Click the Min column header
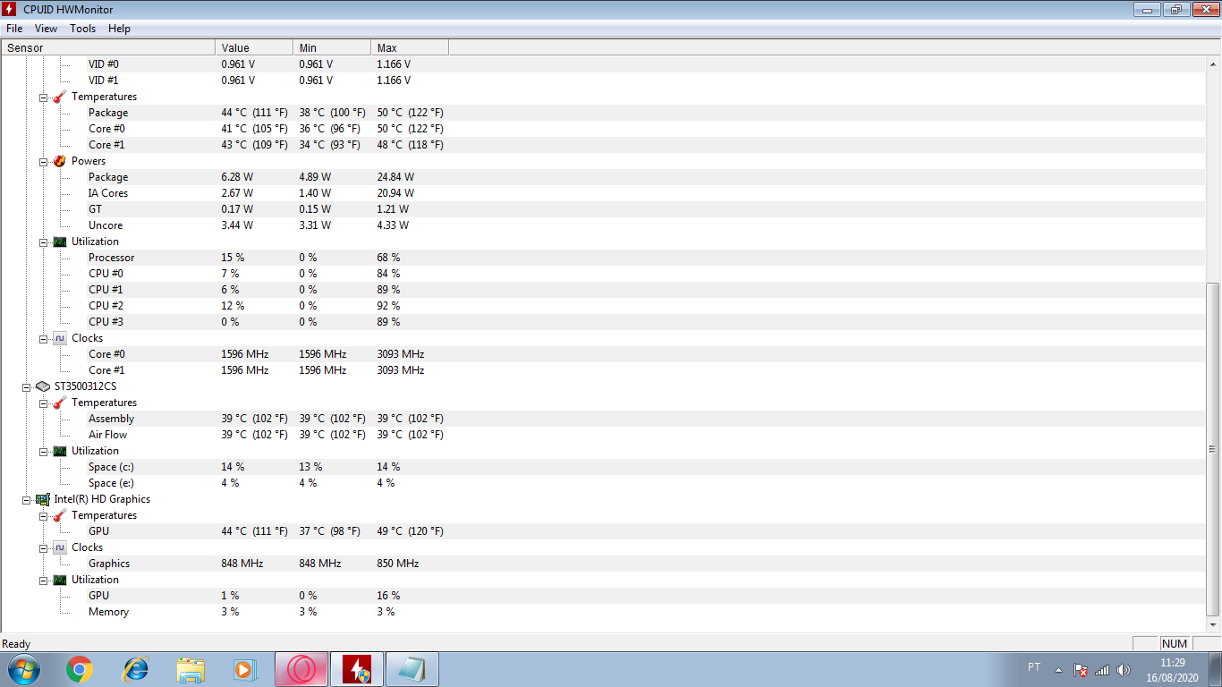1222x687 pixels. (x=332, y=47)
